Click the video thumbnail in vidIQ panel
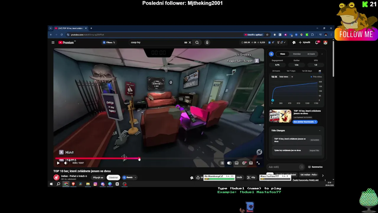The height and width of the screenshot is (213, 378). (x=280, y=116)
